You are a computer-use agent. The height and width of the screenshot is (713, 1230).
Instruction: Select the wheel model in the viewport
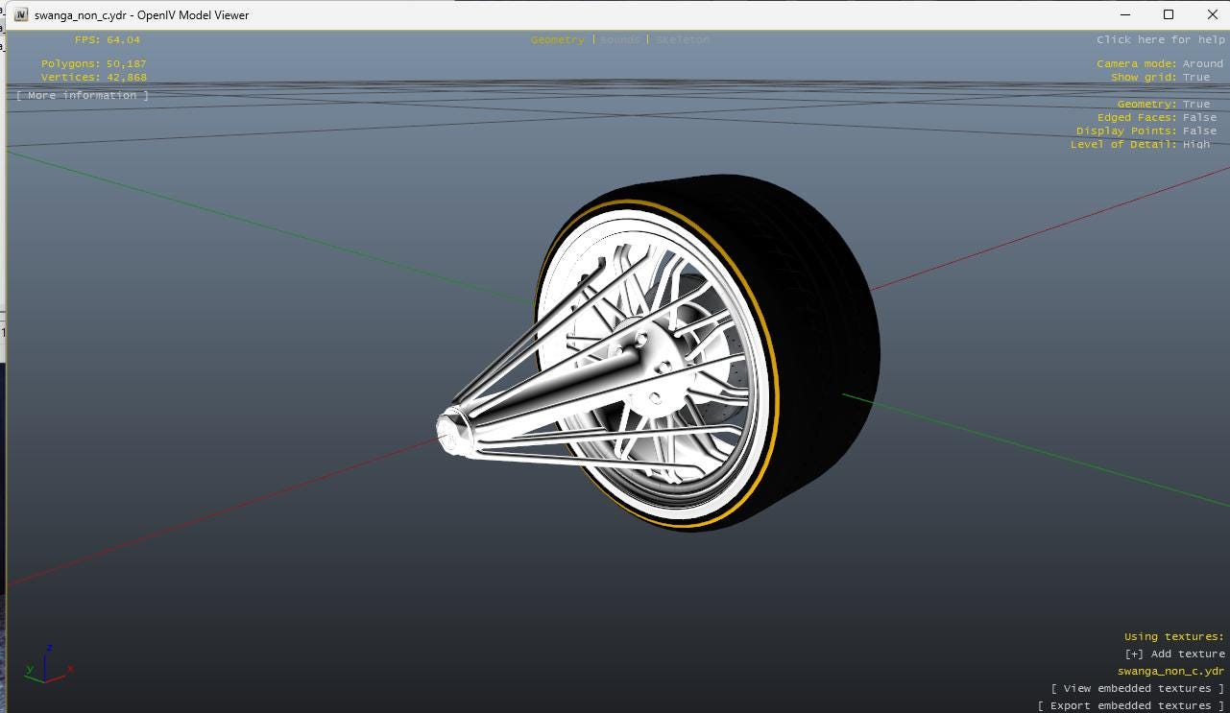(672, 355)
